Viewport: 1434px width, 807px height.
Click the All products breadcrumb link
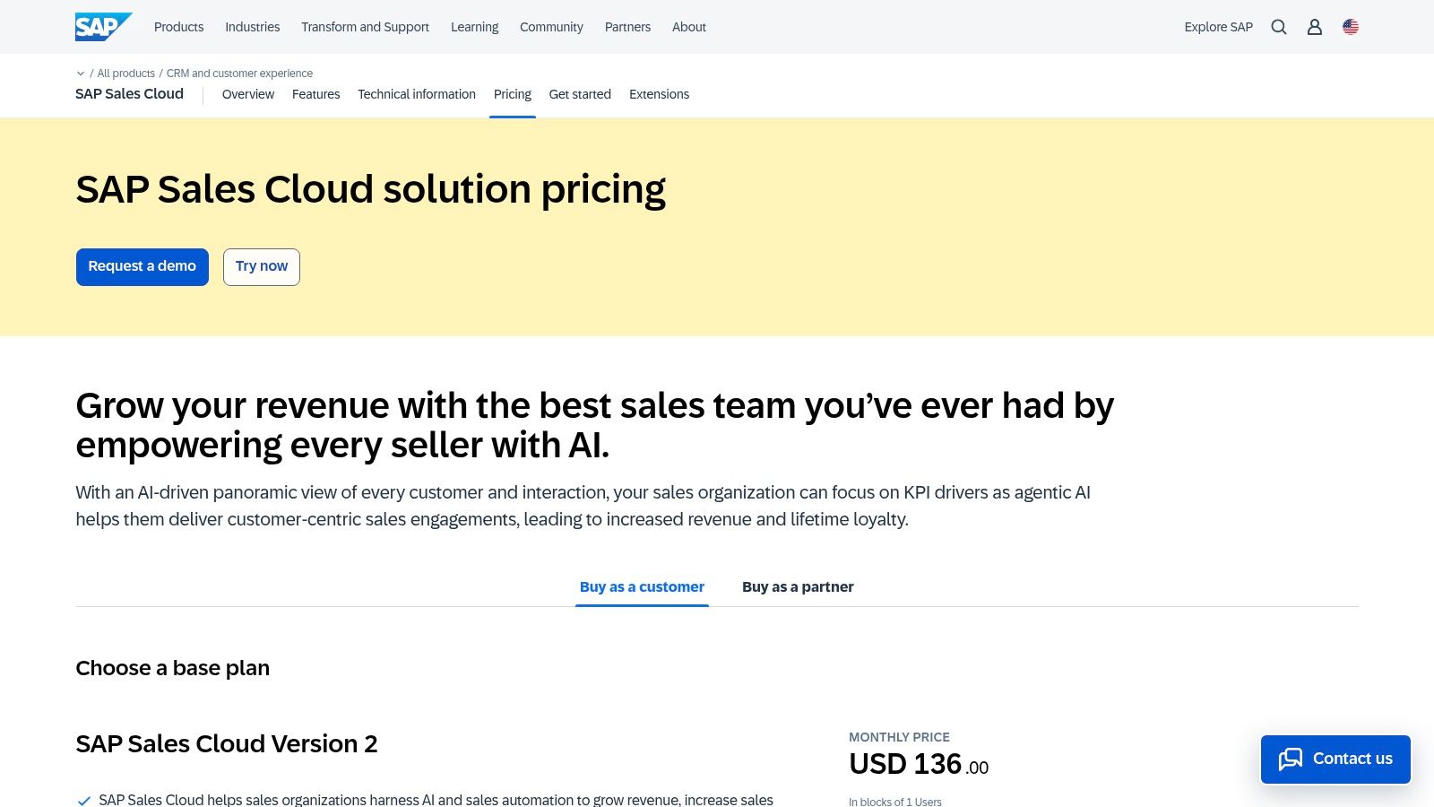coord(126,74)
